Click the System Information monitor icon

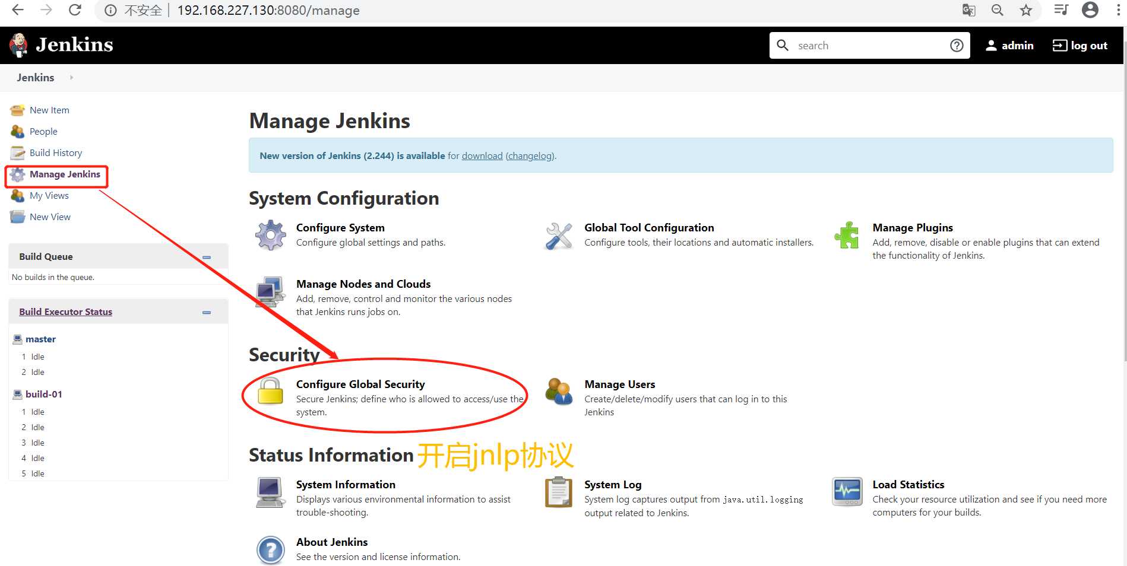pyautogui.click(x=270, y=492)
